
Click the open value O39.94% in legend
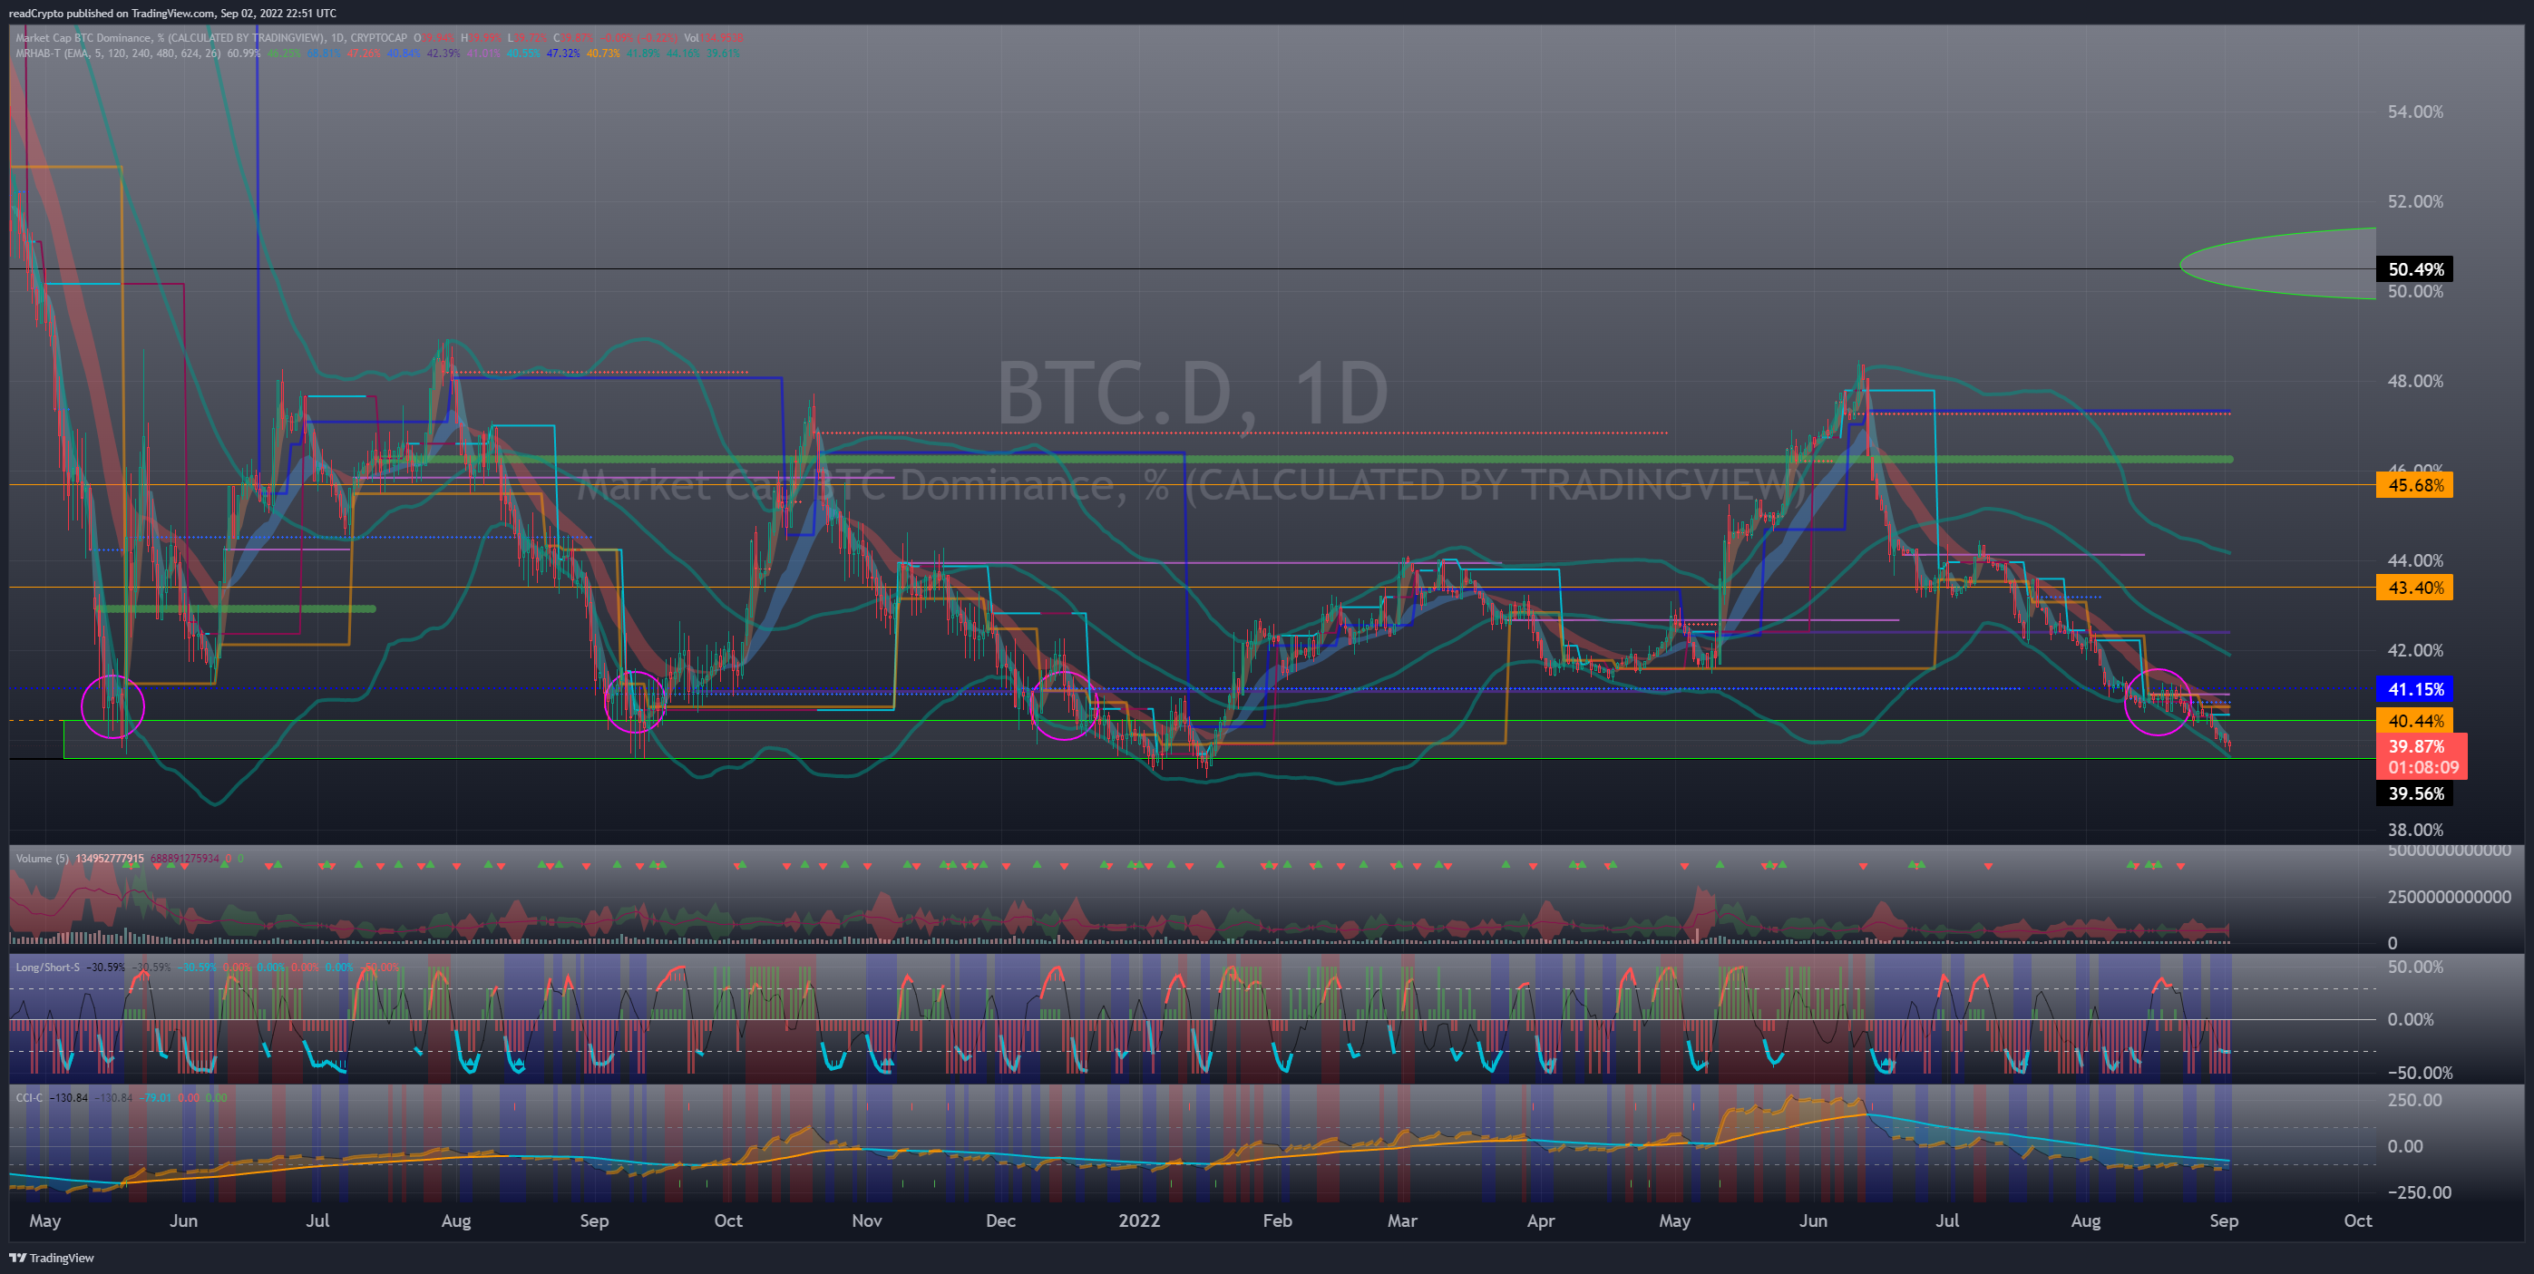pos(434,38)
